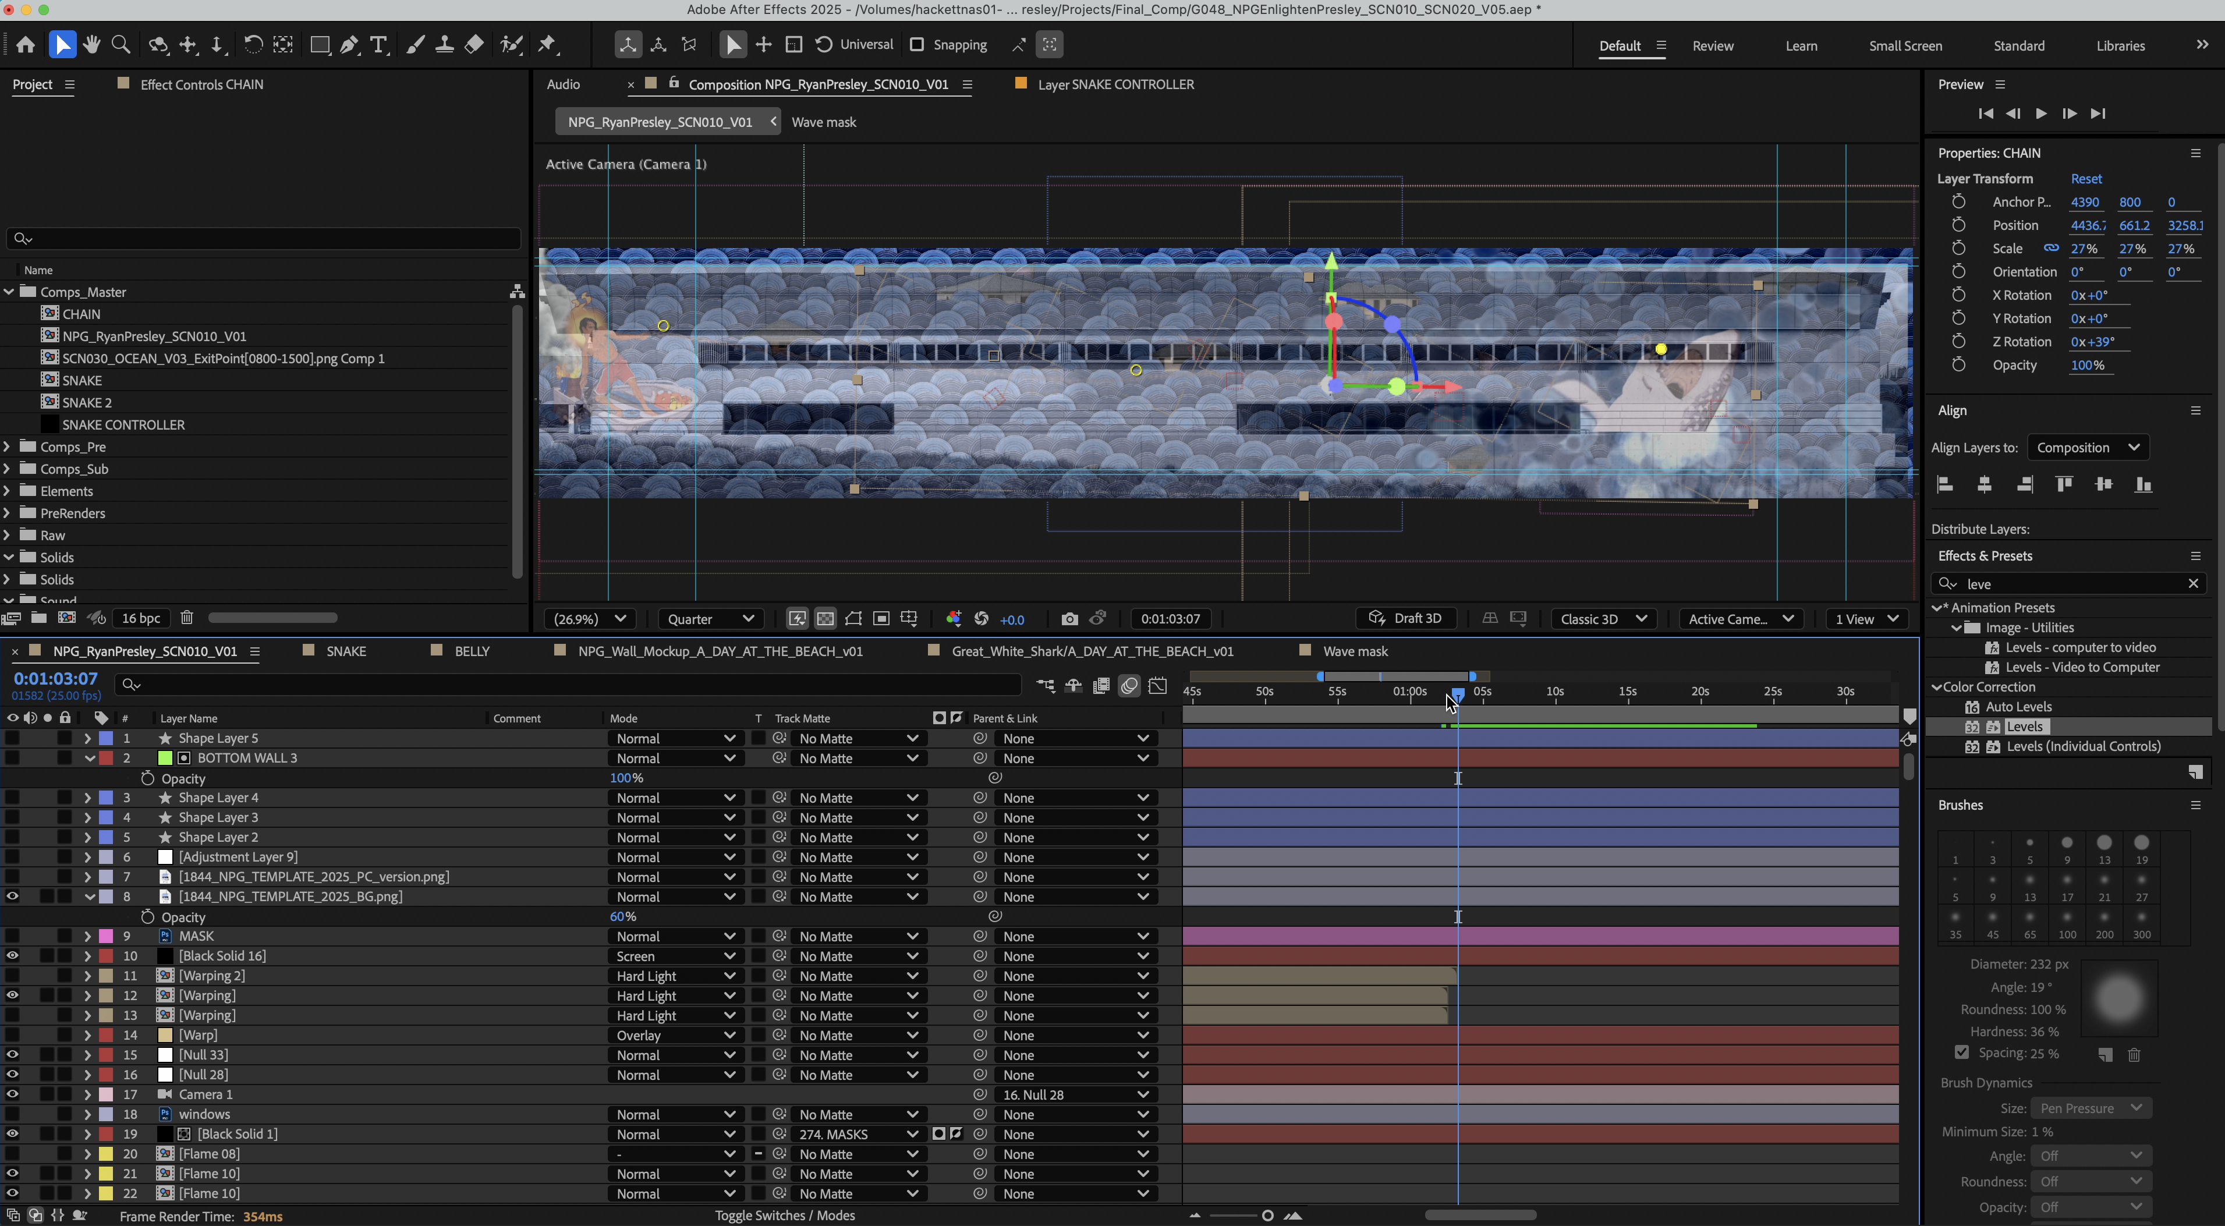The height and width of the screenshot is (1226, 2225).
Task: Toggle Draft 3D mode
Action: [x=1406, y=619]
